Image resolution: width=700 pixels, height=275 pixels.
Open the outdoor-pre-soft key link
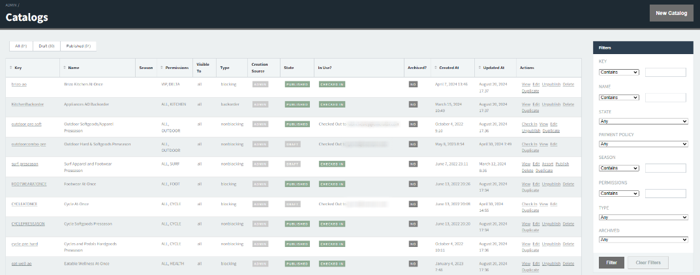tap(26, 124)
